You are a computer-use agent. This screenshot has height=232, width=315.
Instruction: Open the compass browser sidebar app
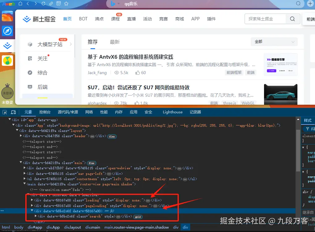coord(7,31)
